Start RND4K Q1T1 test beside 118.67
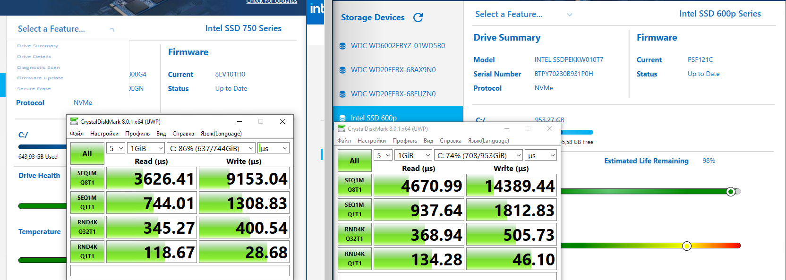Screen dimensions: 786x280 [x=87, y=252]
